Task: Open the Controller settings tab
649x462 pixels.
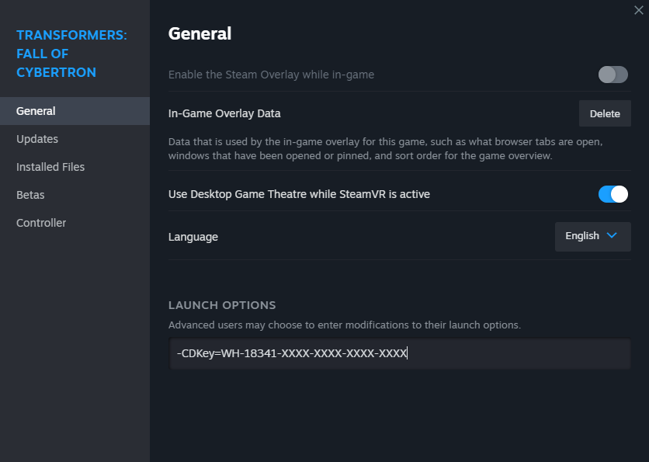Action: pyautogui.click(x=41, y=223)
